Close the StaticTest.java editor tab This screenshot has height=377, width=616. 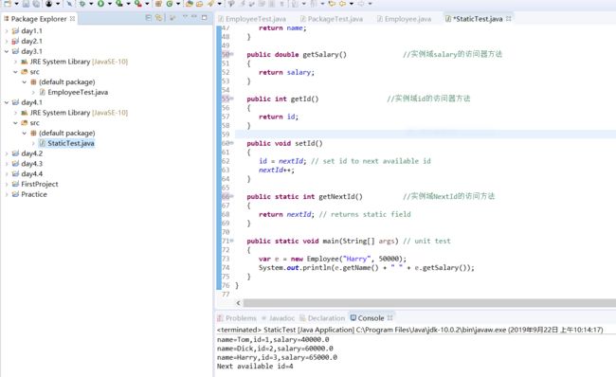coord(509,18)
